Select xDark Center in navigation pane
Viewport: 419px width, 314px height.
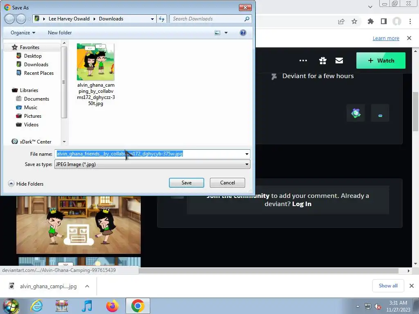pos(35,142)
